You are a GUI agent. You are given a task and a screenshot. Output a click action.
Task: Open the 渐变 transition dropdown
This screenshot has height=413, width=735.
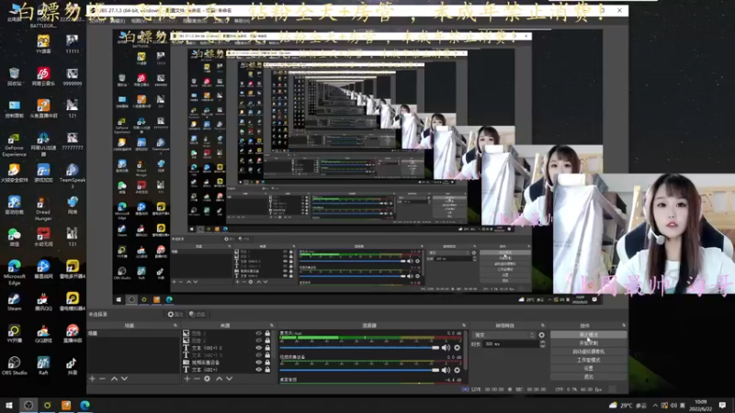pos(503,335)
